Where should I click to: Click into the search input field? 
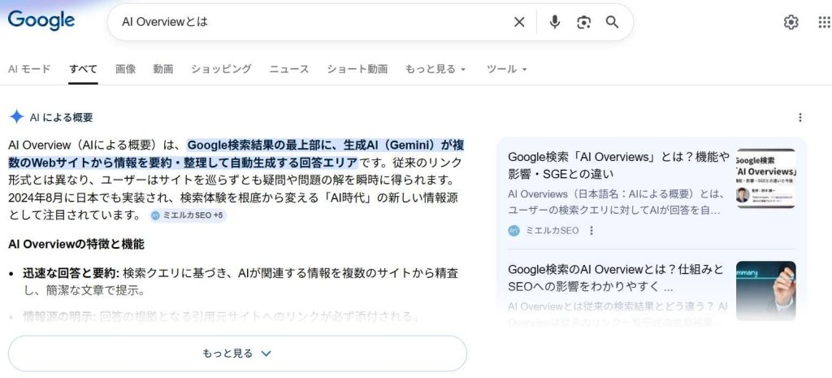tap(309, 22)
